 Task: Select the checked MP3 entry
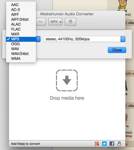[x=21, y=39]
